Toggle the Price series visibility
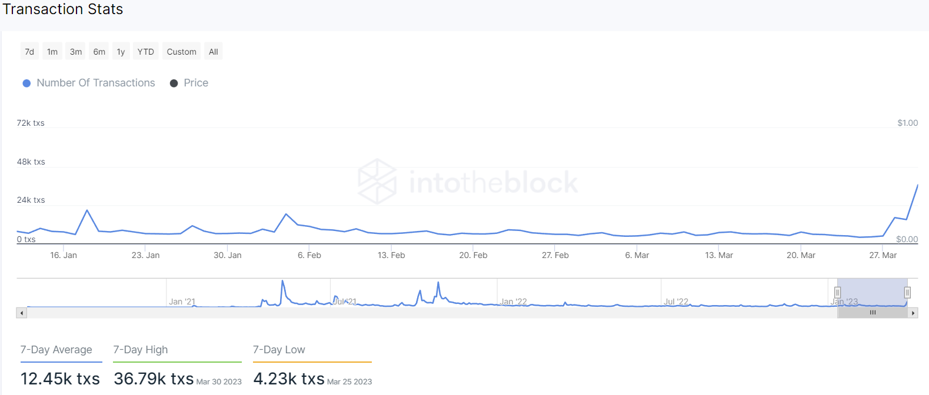Viewport: 929px width, 395px height. tap(196, 83)
